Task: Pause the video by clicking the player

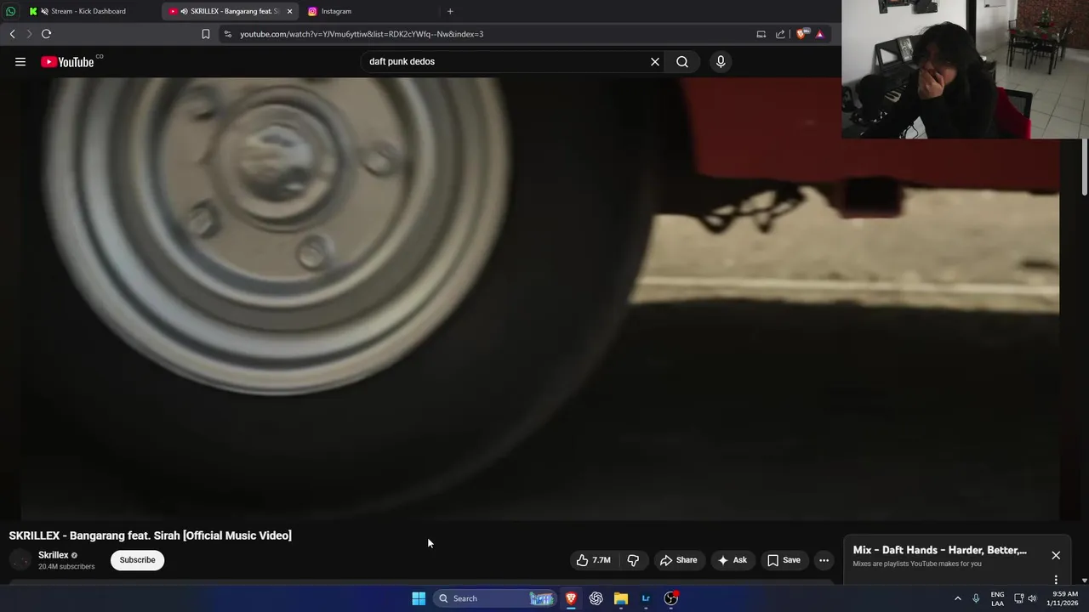Action: pyautogui.click(x=540, y=297)
